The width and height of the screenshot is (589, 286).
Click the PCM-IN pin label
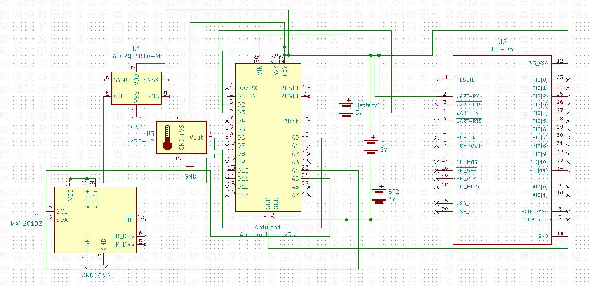pyautogui.click(x=466, y=138)
